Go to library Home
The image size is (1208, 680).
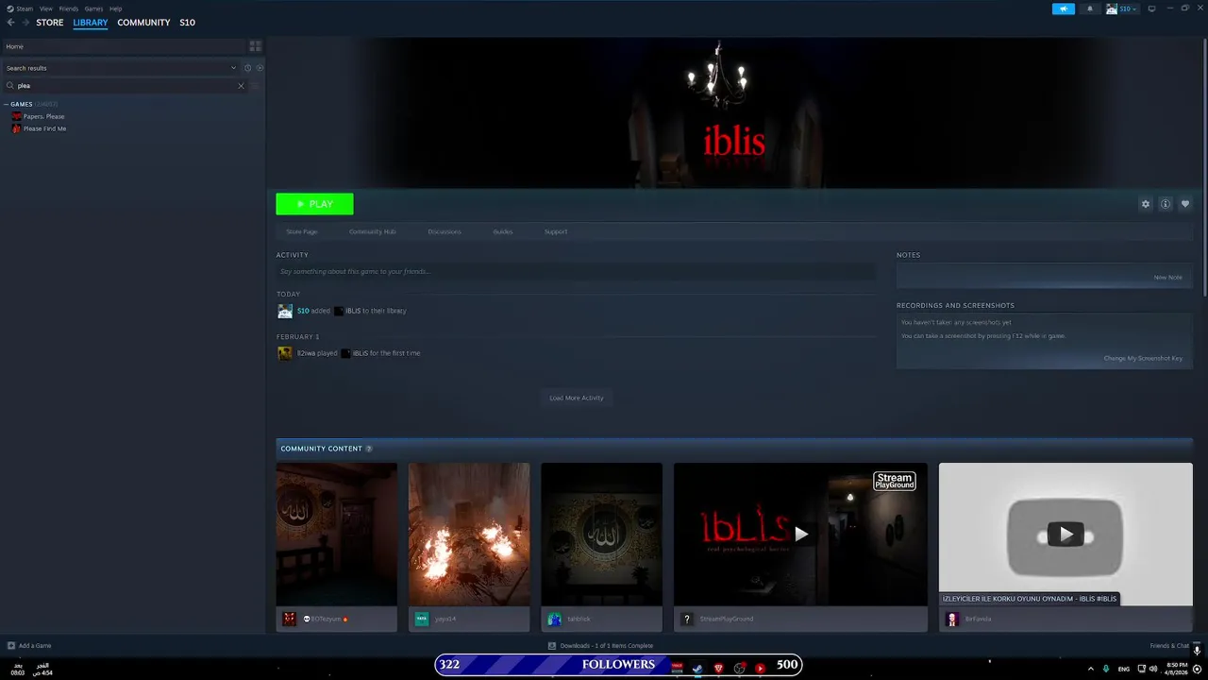[x=124, y=46]
